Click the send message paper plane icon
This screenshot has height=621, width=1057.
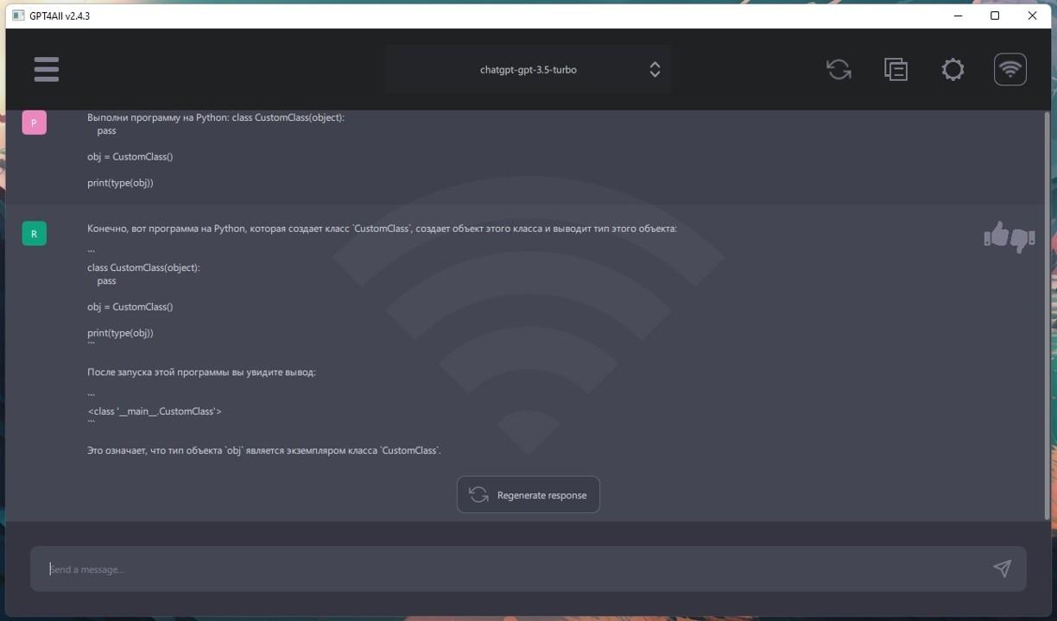(1002, 568)
